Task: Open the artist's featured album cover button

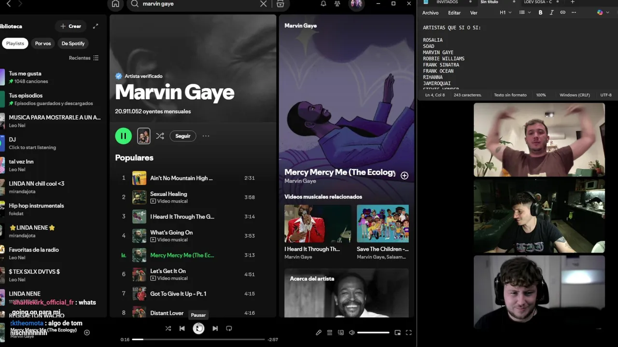Action: pos(143,136)
